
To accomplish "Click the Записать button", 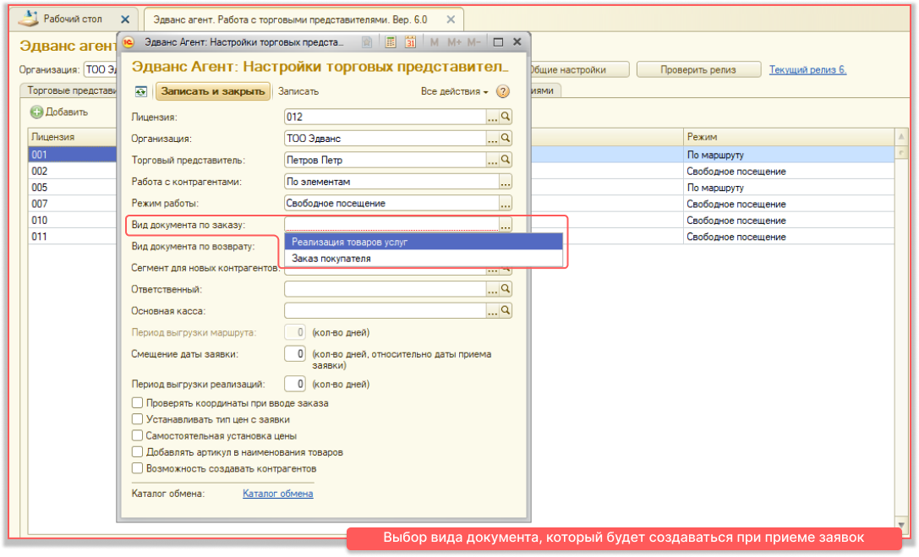I will pyautogui.click(x=298, y=91).
